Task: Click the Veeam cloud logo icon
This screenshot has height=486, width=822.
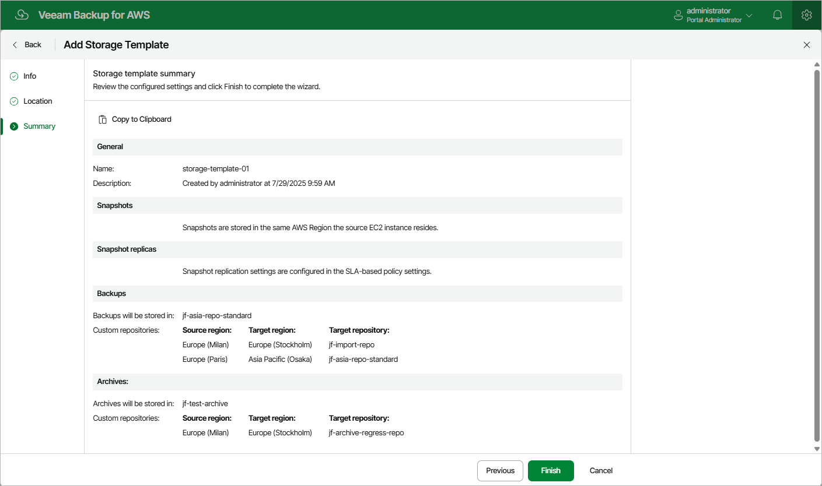Action: tap(22, 15)
